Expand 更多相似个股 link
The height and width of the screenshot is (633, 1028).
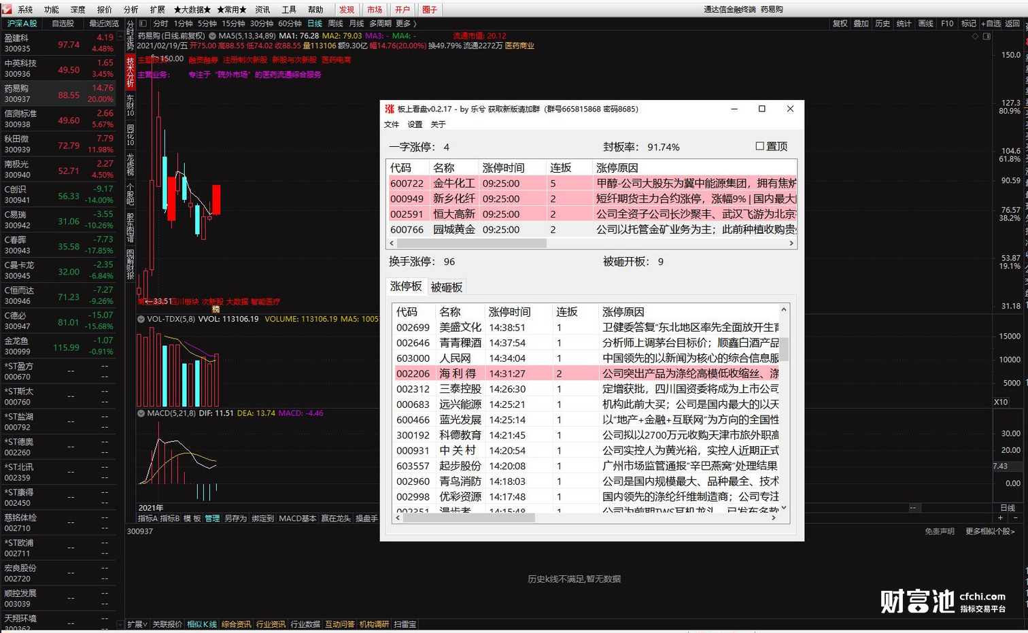pos(990,531)
